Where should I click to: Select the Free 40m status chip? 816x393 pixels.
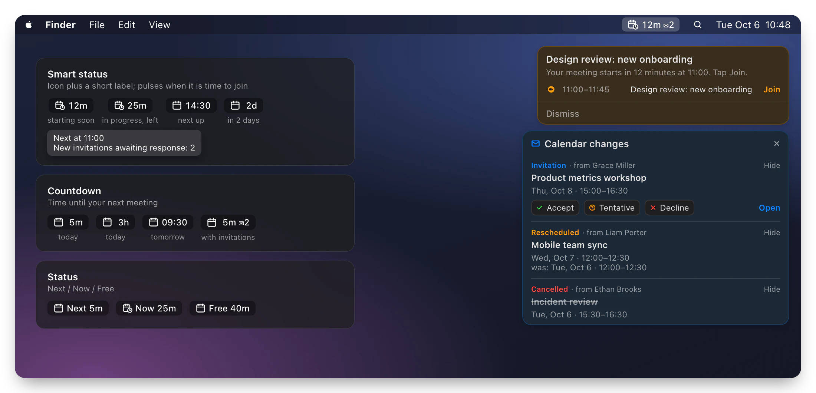(223, 308)
